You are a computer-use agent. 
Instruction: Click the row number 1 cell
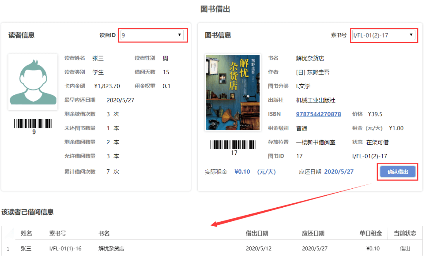coord(8,249)
